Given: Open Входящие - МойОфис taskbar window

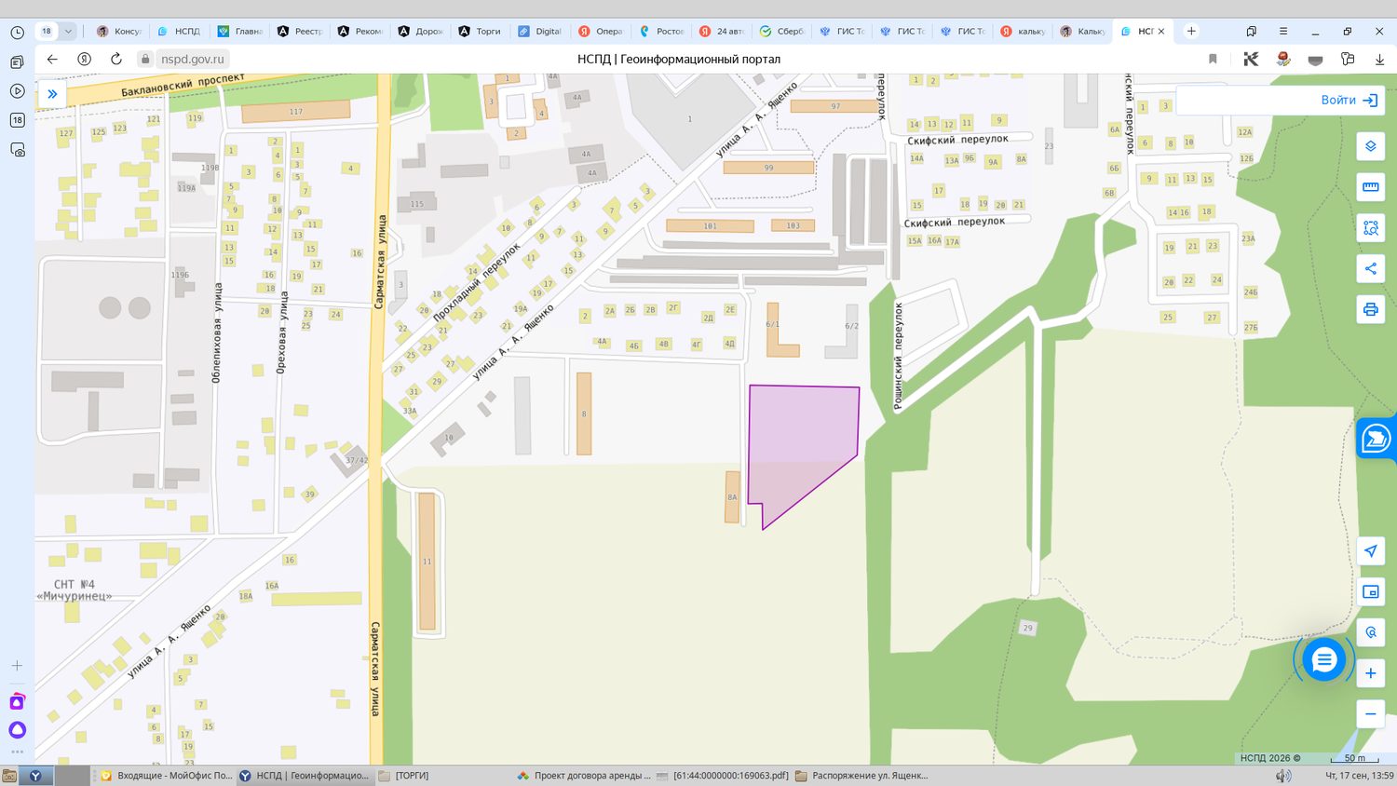Looking at the screenshot, I should tap(166, 775).
